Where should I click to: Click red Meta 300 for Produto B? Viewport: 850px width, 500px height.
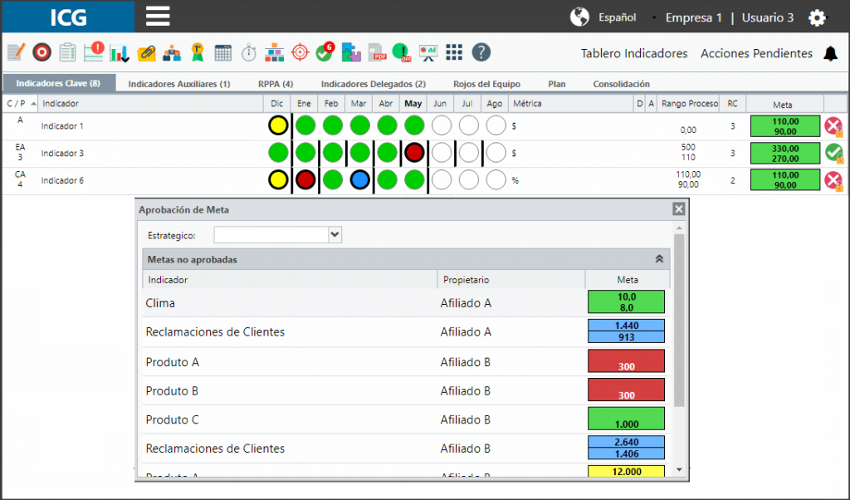coord(626,390)
